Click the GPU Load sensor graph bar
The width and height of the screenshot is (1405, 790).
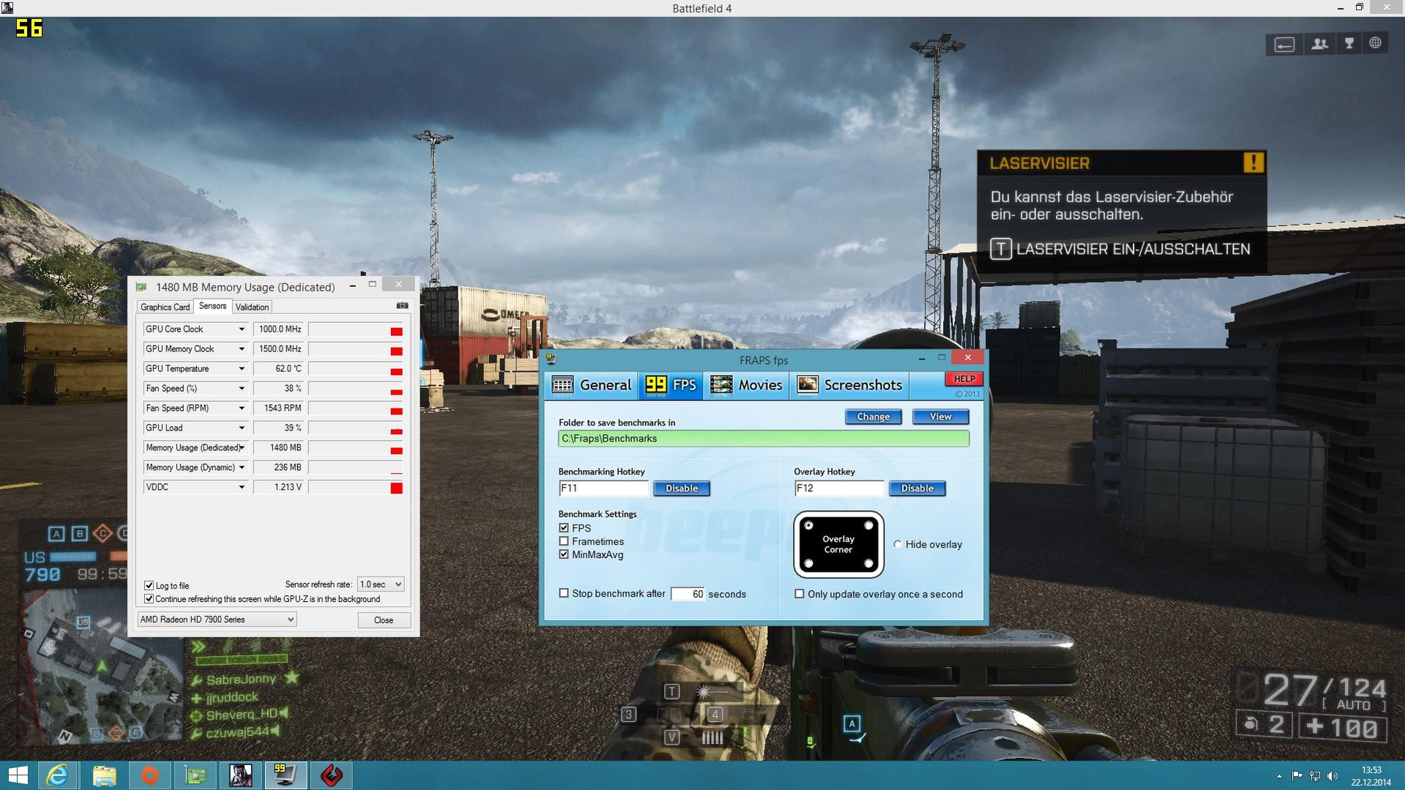356,428
